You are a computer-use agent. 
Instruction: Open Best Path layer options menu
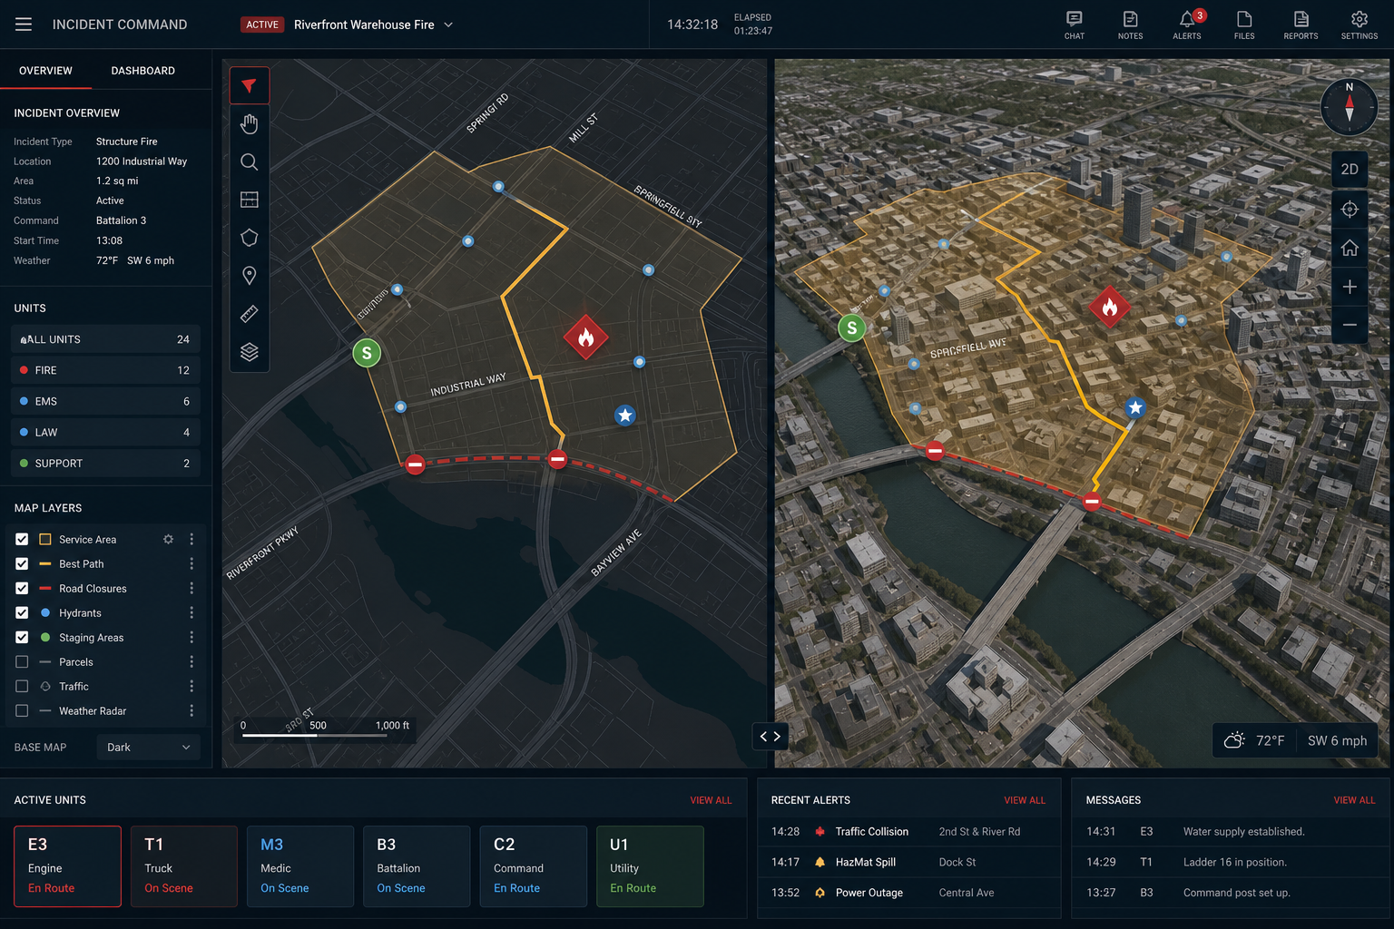(x=191, y=563)
